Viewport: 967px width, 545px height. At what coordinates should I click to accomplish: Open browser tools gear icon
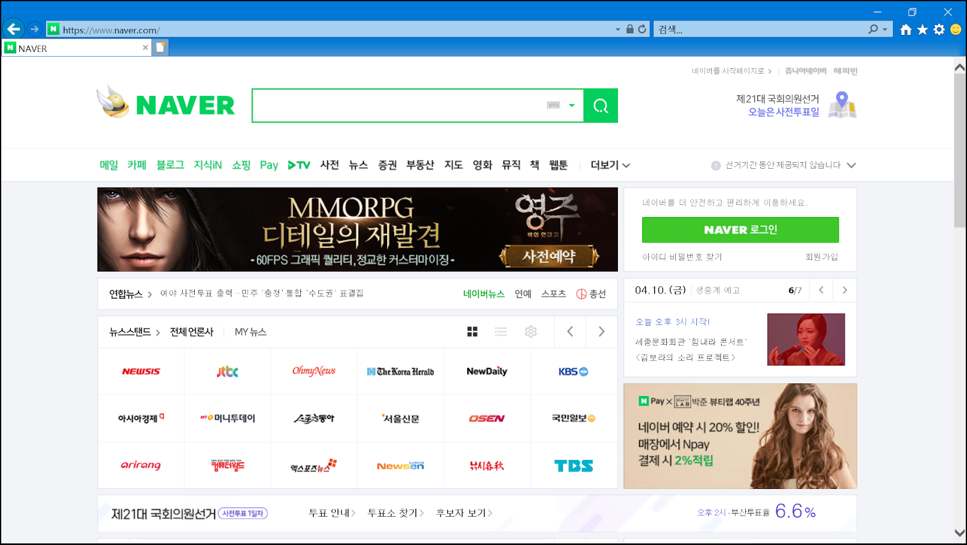(x=939, y=30)
